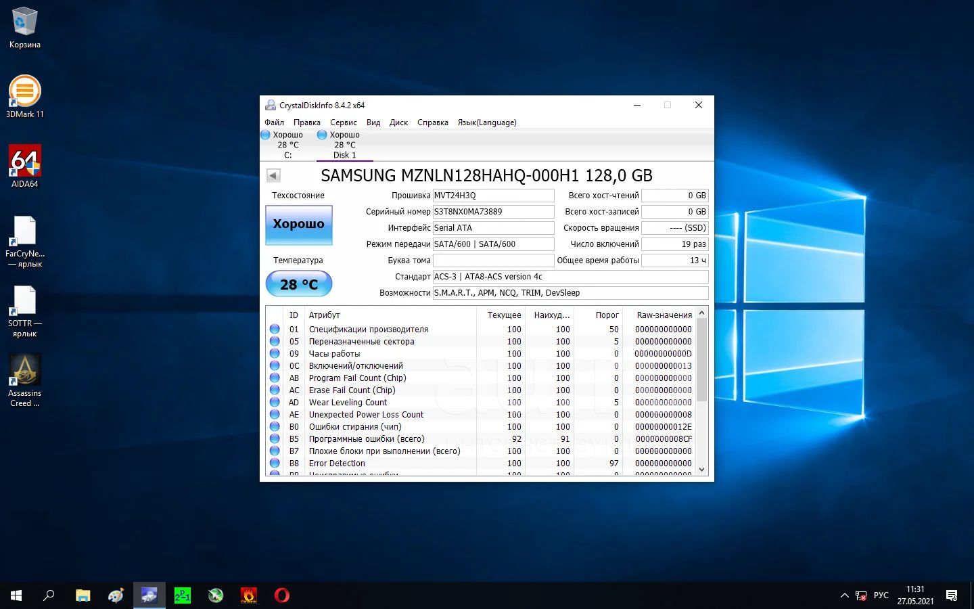Click the Прошивка field MVT24H3Q
The width and height of the screenshot is (974, 609).
pyautogui.click(x=494, y=196)
